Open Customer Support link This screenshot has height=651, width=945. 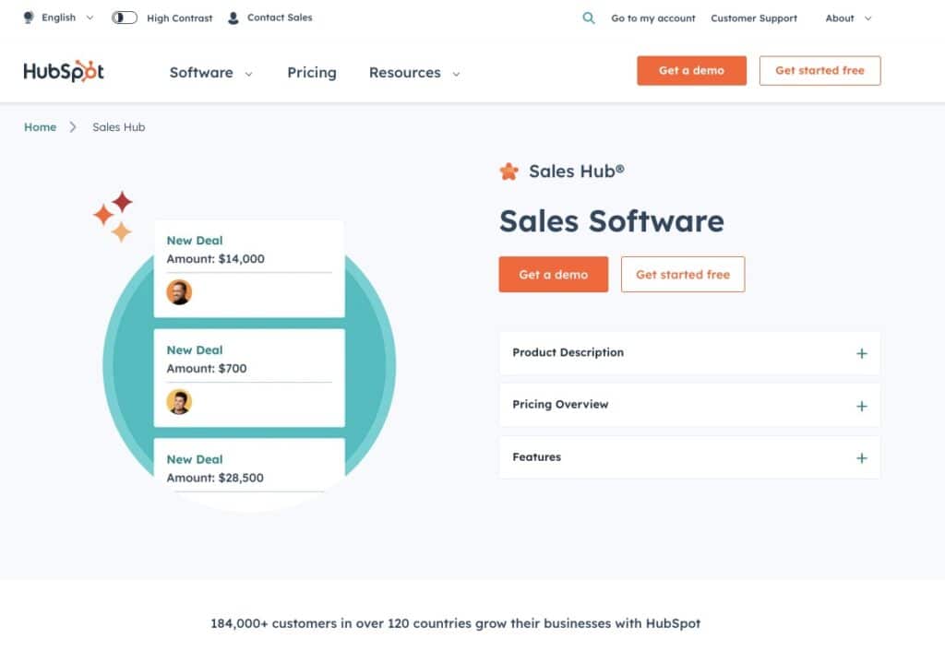coord(754,18)
